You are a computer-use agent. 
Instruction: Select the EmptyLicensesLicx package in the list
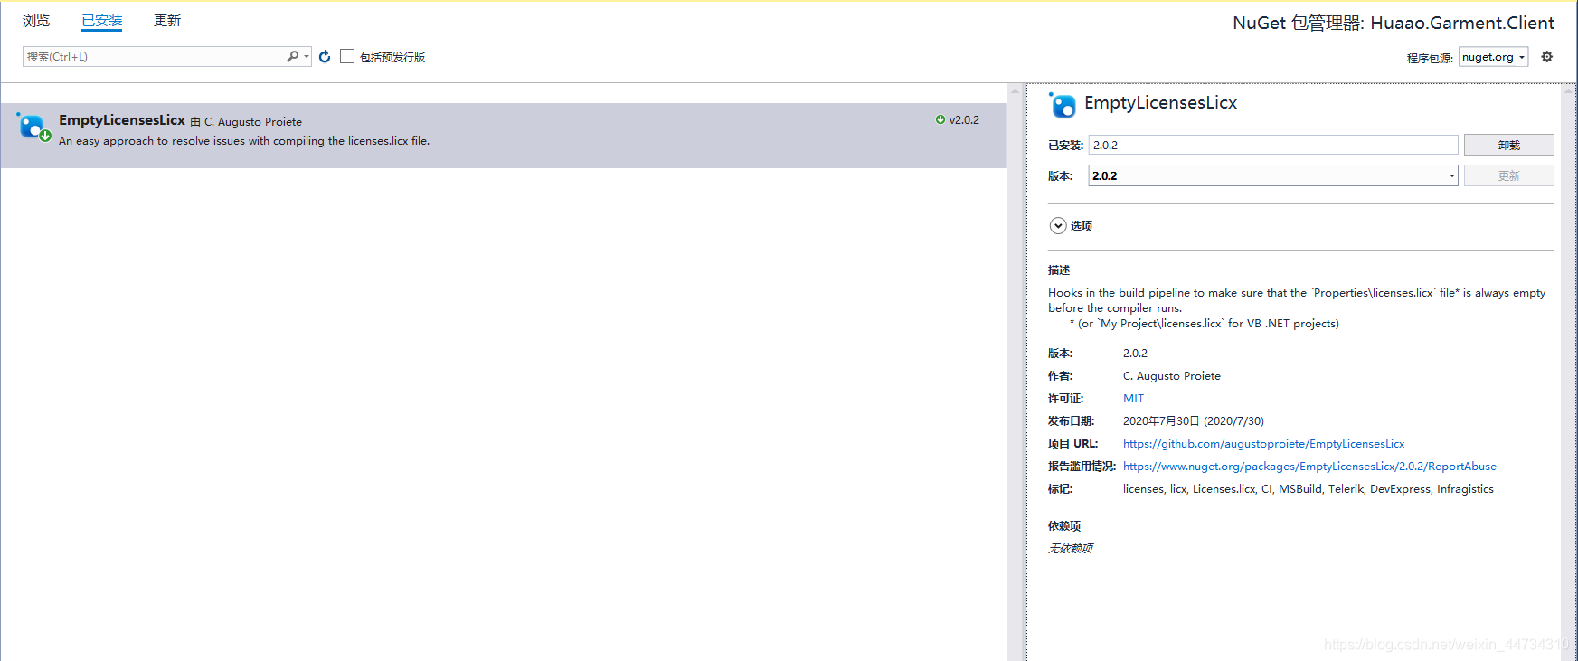pyautogui.click(x=504, y=135)
